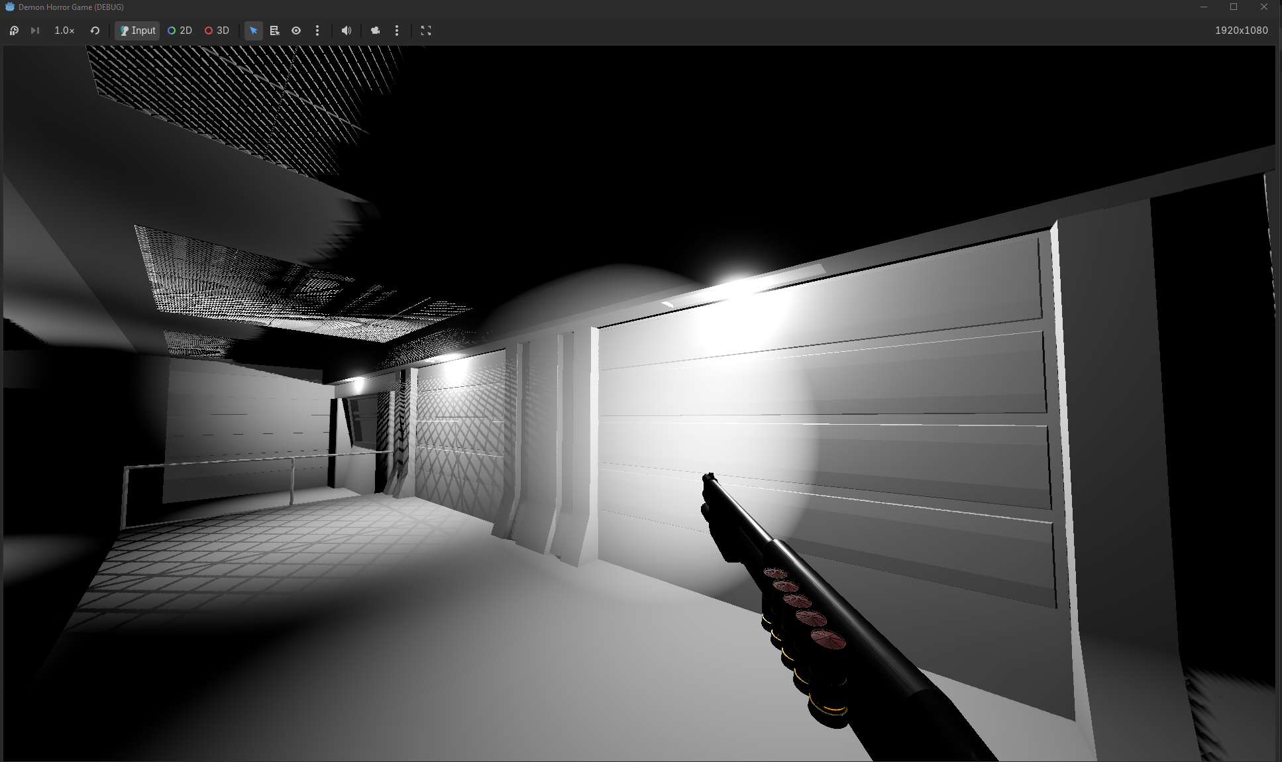Toggle the Input mode button
Screen dimensions: 1282x762
[137, 30]
